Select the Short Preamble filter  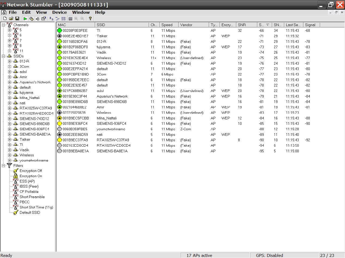point(32,197)
